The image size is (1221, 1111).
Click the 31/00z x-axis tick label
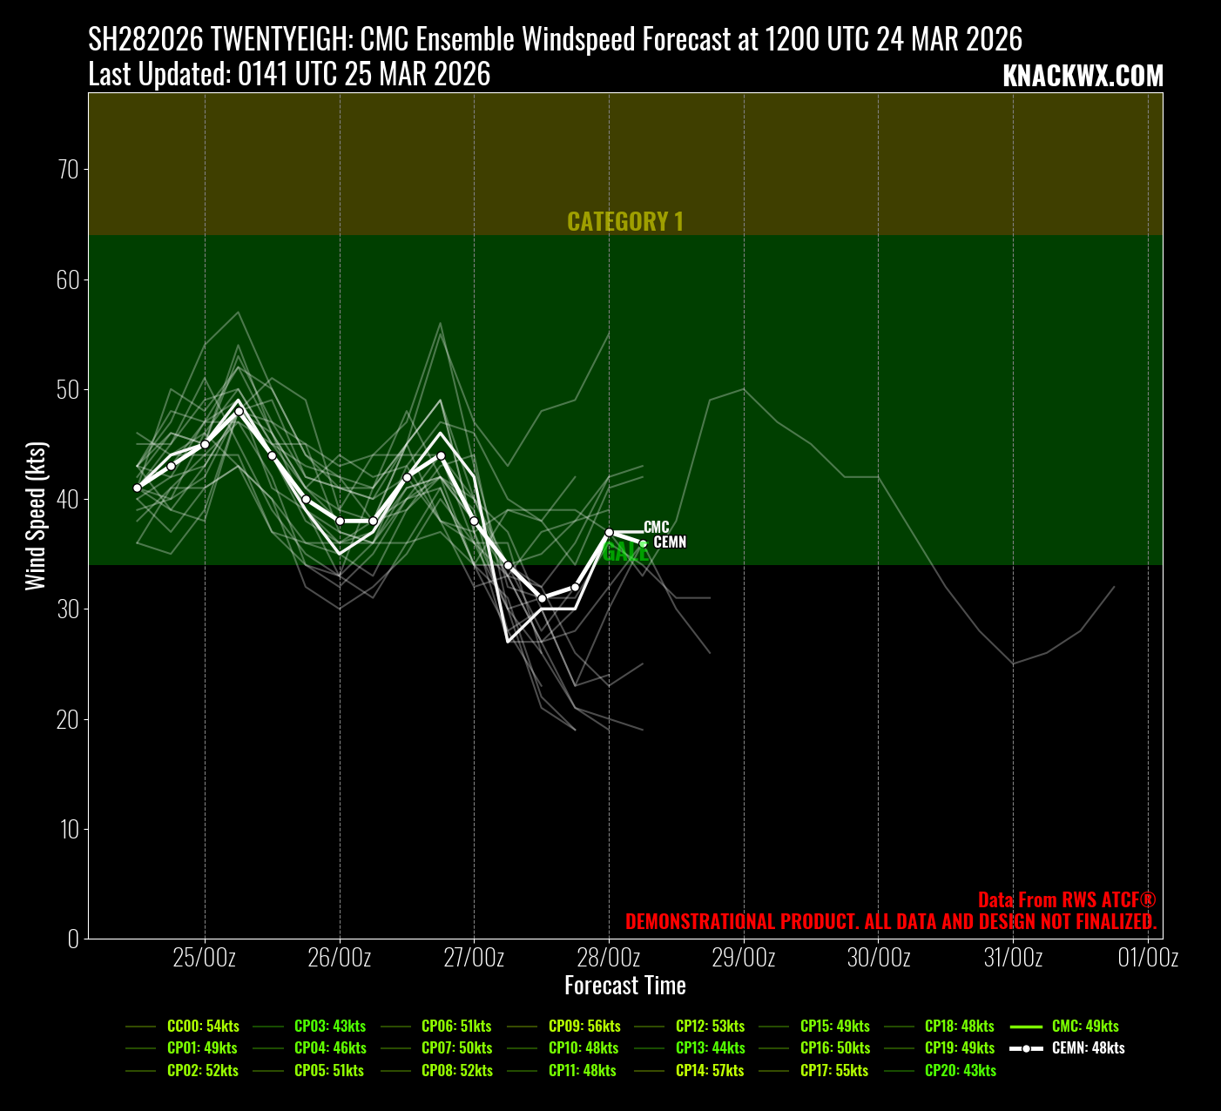pyautogui.click(x=1013, y=958)
